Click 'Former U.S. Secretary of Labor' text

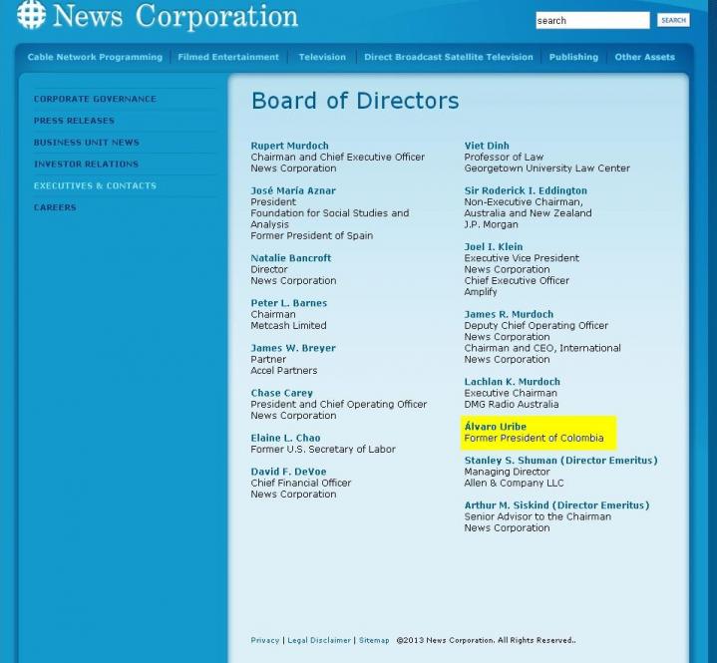point(323,450)
